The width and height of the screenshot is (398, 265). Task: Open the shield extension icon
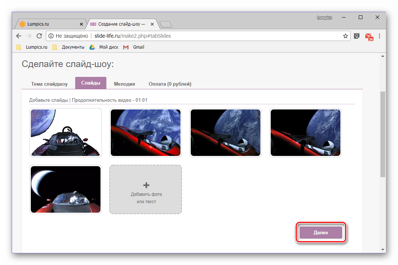[x=357, y=36]
